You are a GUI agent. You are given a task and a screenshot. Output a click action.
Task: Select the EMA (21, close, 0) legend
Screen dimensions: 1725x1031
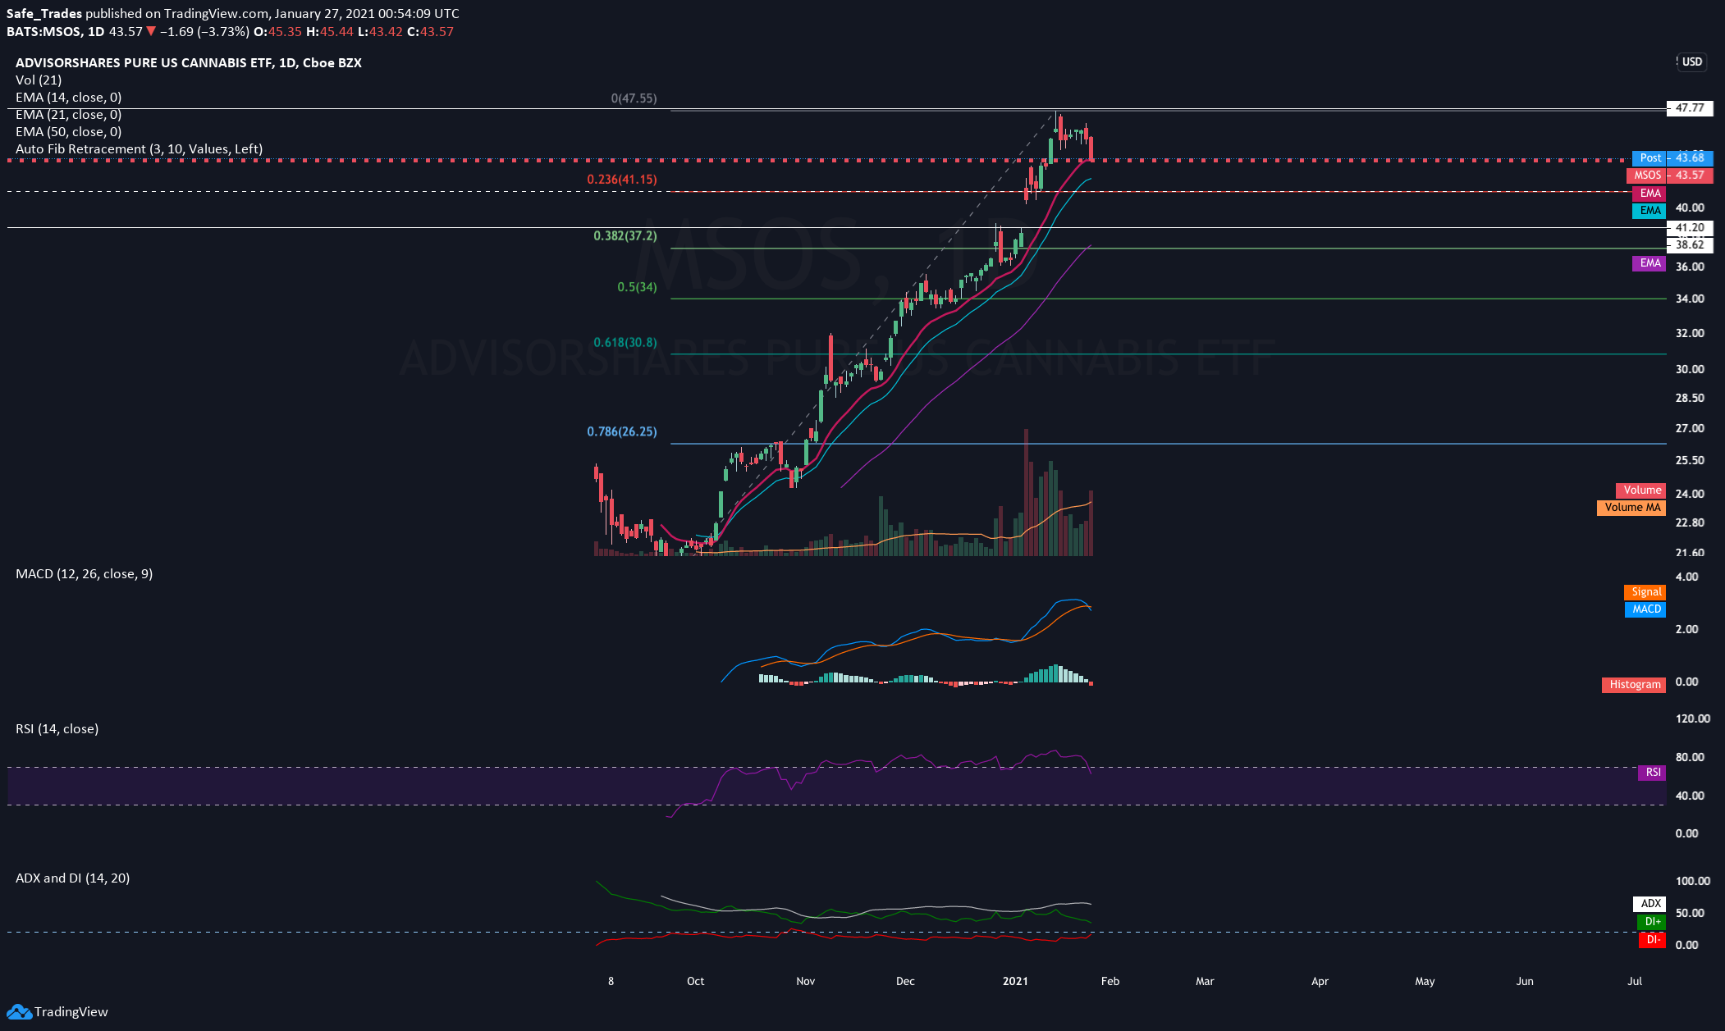(x=69, y=114)
